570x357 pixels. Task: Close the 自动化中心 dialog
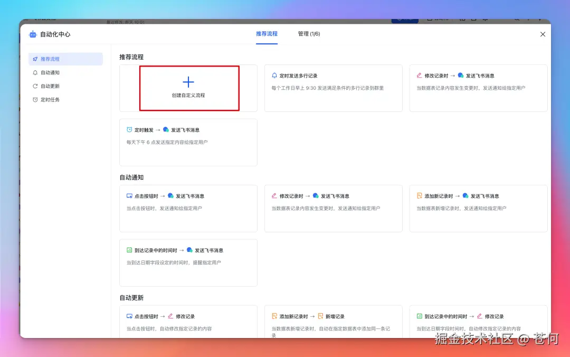pos(543,34)
